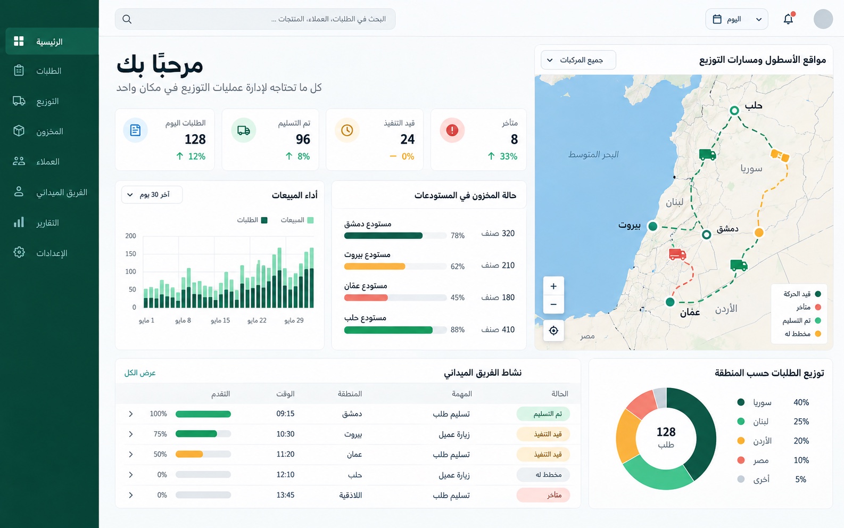Click the red delayed alert icon
The image size is (844, 528).
click(x=452, y=130)
